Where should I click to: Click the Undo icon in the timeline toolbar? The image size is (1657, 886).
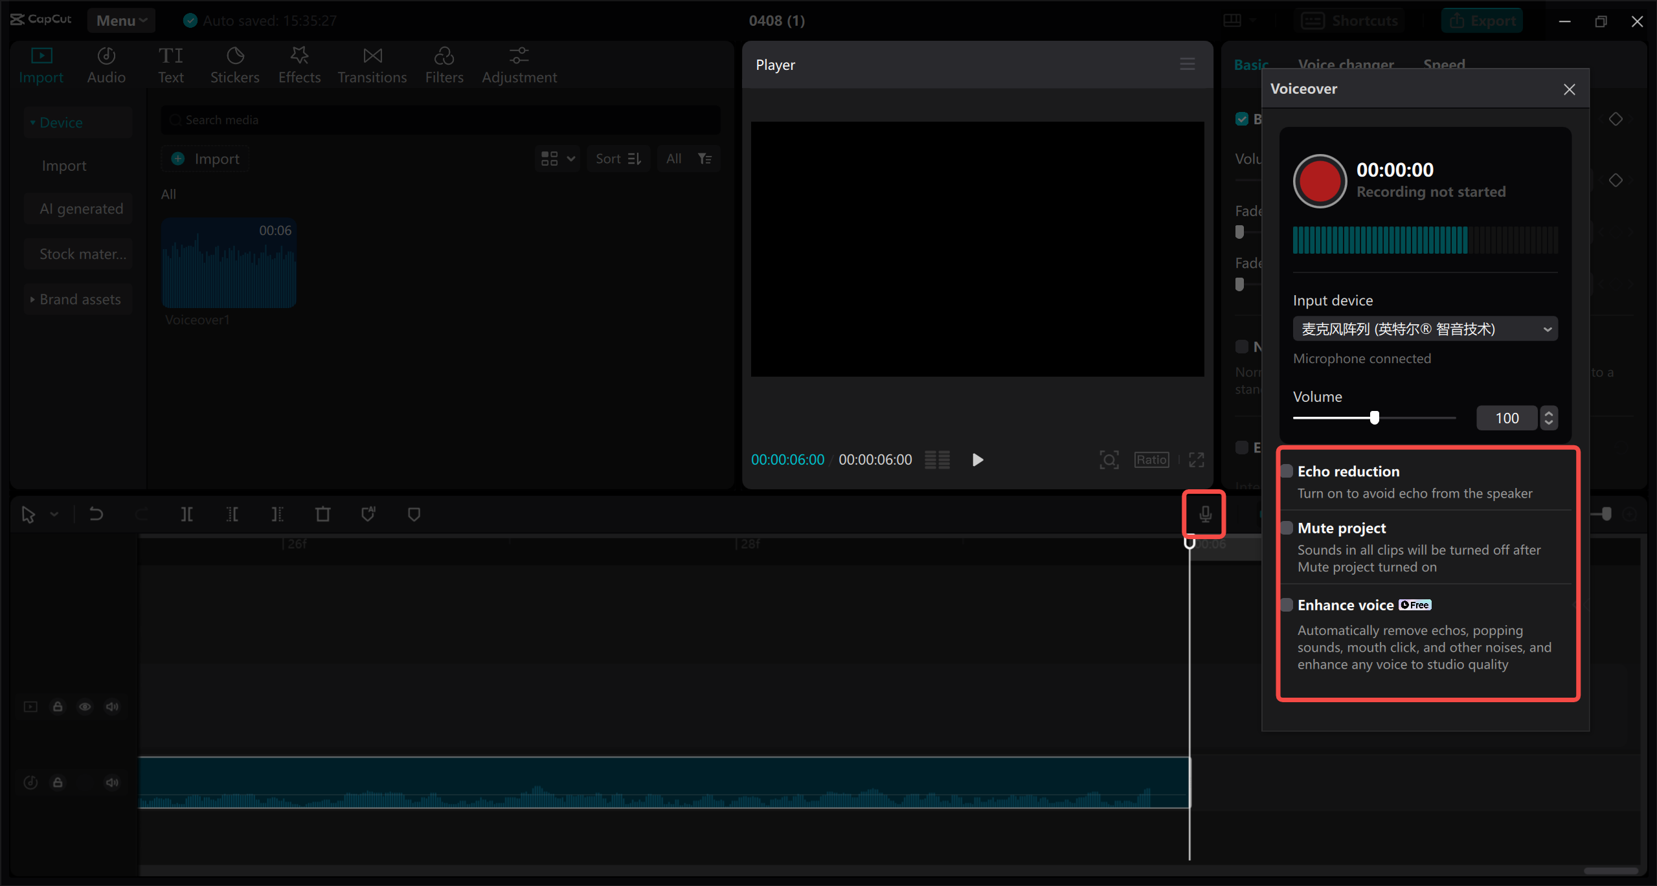(x=96, y=514)
